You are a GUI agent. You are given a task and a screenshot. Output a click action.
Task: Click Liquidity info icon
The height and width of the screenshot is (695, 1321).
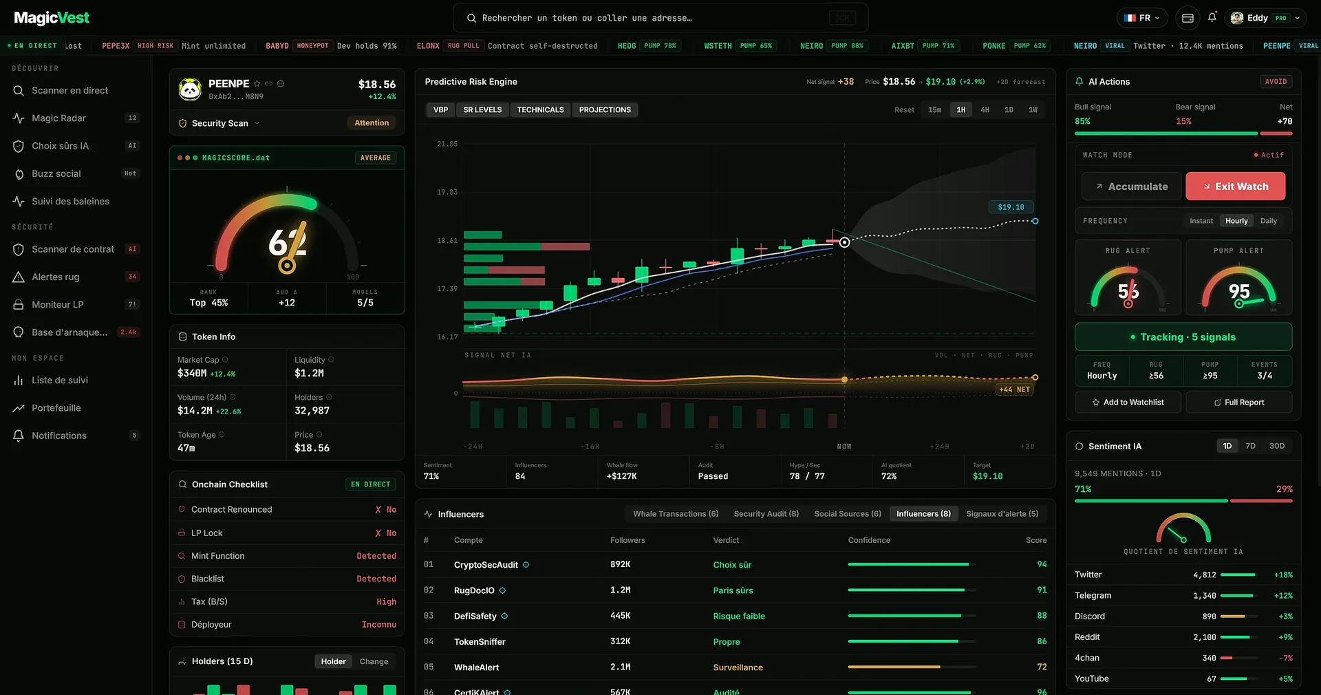click(331, 360)
